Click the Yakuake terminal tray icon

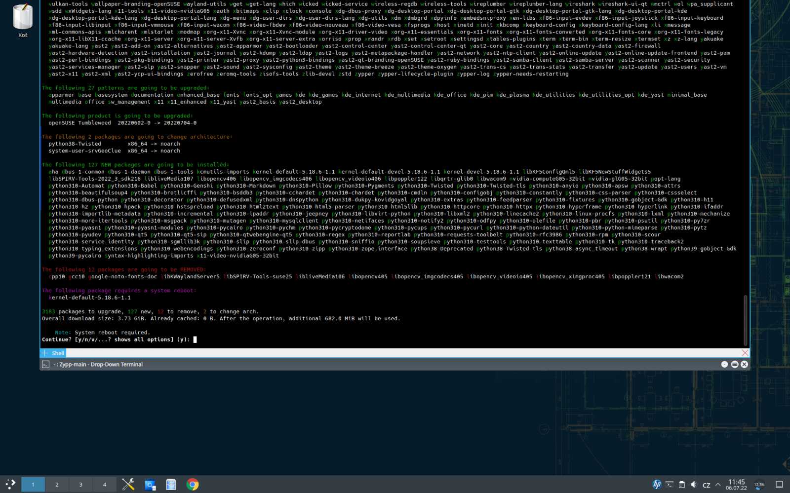669,485
